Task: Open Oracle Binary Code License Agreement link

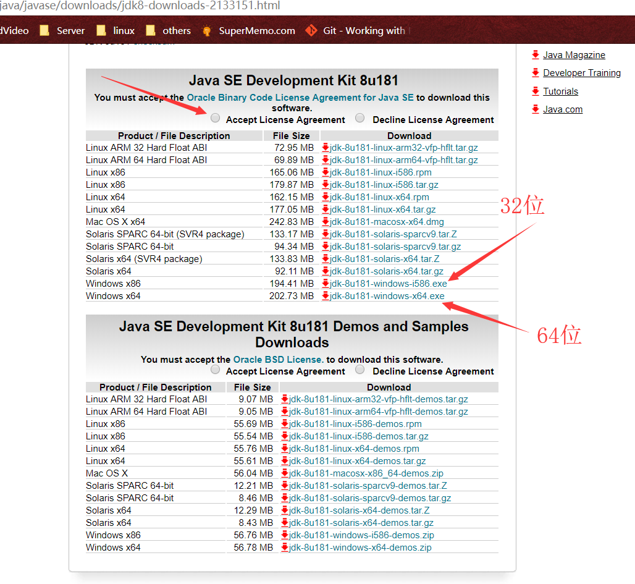Action: pos(300,98)
